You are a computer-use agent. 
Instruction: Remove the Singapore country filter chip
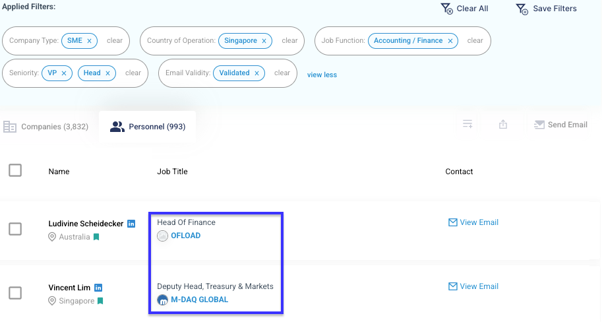point(264,41)
